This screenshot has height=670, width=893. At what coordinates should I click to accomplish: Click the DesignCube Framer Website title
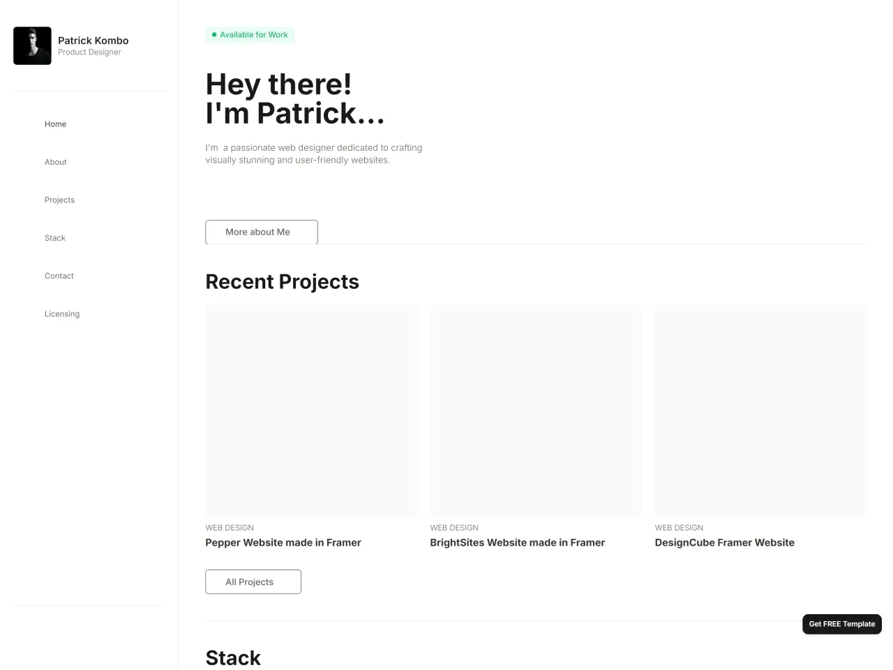725,543
